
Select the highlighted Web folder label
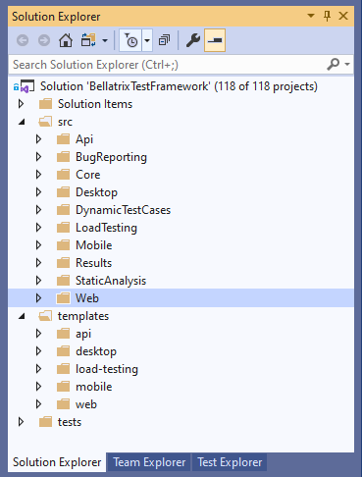pyautogui.click(x=87, y=298)
